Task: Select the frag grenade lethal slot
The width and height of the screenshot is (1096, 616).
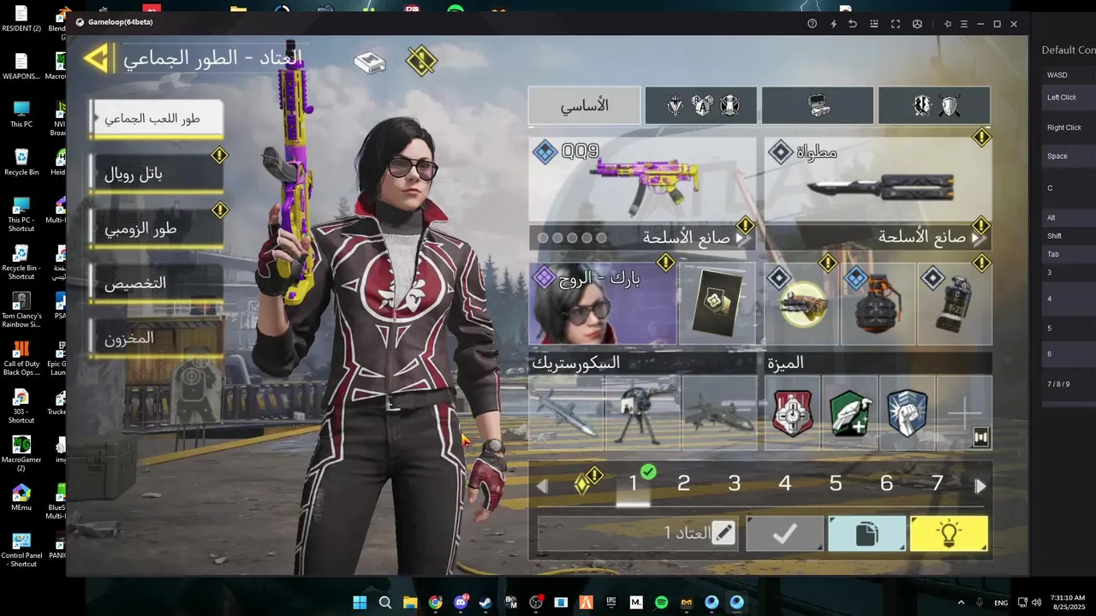Action: pyautogui.click(x=879, y=304)
